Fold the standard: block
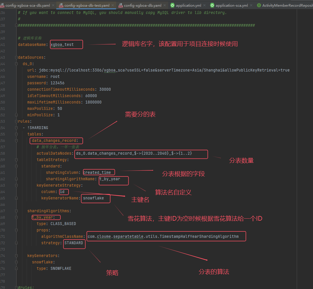The height and width of the screenshot is (289, 313). tap(16, 166)
